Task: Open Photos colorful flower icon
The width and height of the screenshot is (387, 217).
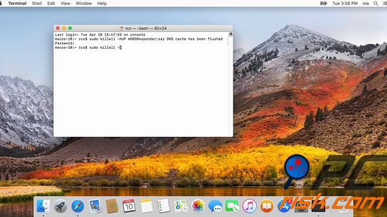Action: (x=198, y=206)
